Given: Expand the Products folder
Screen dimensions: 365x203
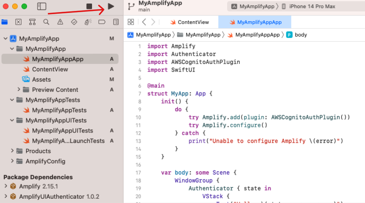Looking at the screenshot, I should [12, 151].
